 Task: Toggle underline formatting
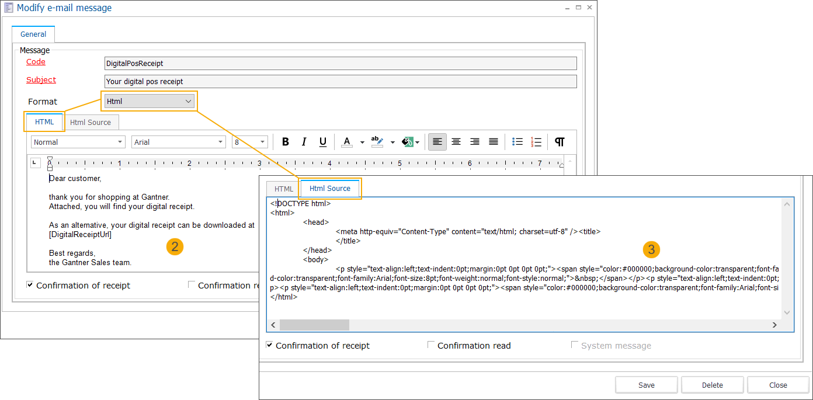coord(322,141)
